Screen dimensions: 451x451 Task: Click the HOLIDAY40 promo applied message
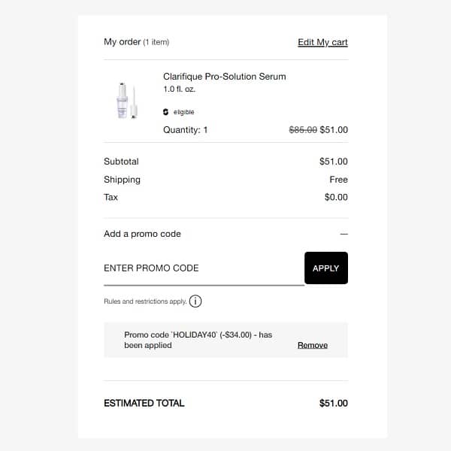click(x=198, y=340)
